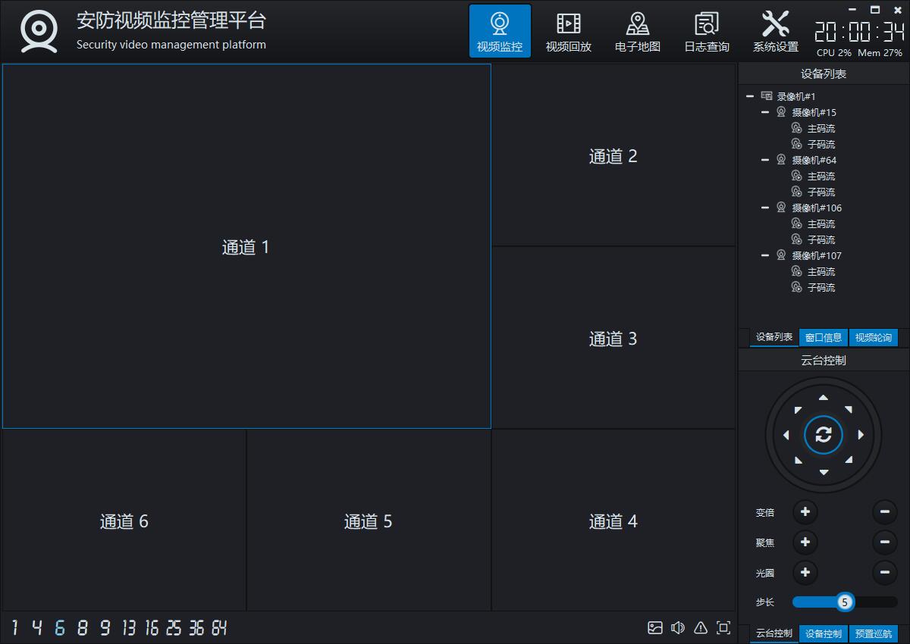This screenshot has height=644, width=910.
Task: Open the 视频回放 playback module
Action: click(x=568, y=32)
